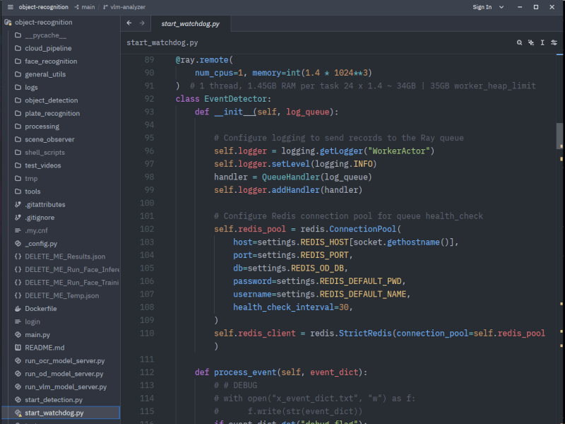The width and height of the screenshot is (565, 424).
Task: Click the Dockerfile whale icon
Action: click(18, 309)
